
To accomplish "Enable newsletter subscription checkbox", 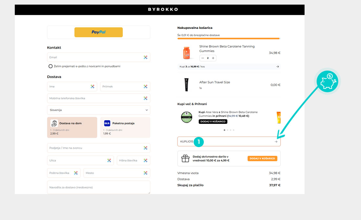I will click(x=51, y=66).
